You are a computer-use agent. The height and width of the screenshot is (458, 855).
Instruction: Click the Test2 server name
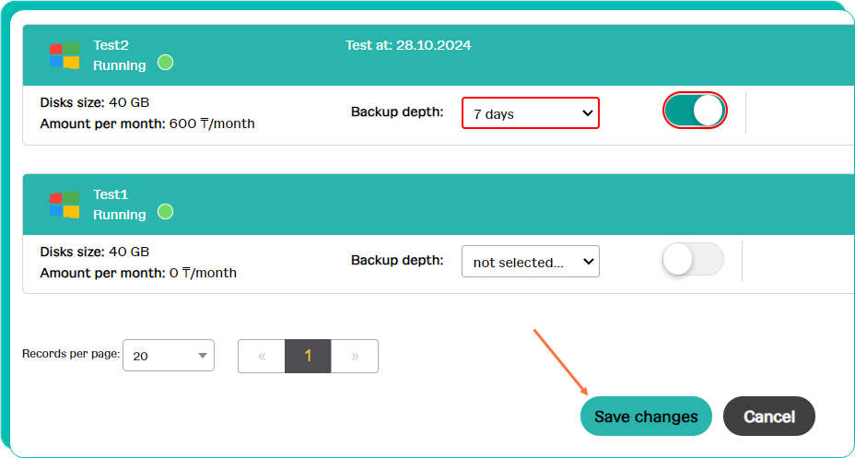click(111, 45)
